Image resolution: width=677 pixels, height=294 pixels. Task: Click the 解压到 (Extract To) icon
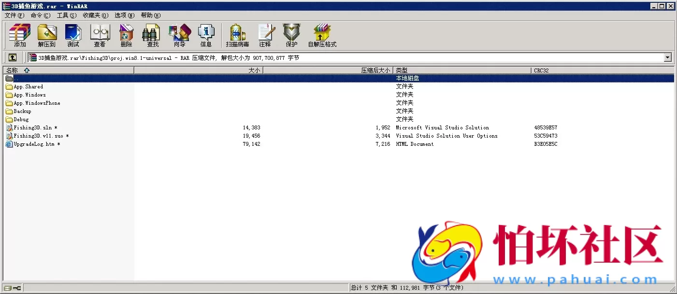46,35
